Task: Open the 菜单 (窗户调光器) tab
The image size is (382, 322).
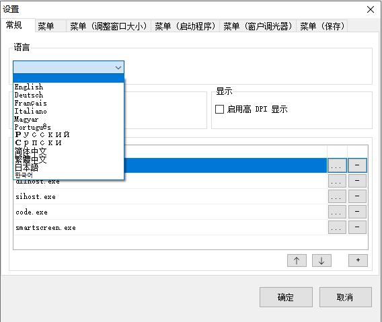Action: point(258,26)
